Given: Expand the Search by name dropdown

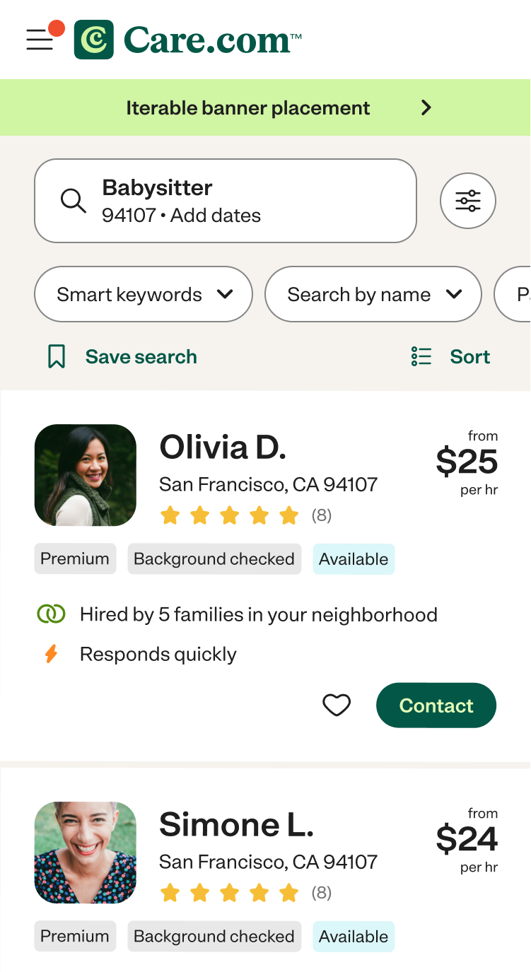Looking at the screenshot, I should (373, 294).
